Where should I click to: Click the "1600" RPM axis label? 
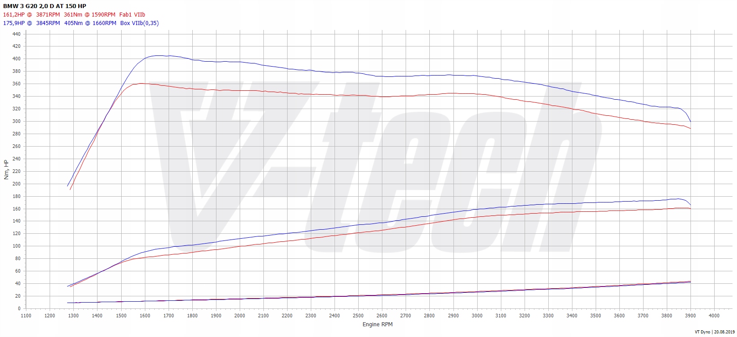click(145, 316)
